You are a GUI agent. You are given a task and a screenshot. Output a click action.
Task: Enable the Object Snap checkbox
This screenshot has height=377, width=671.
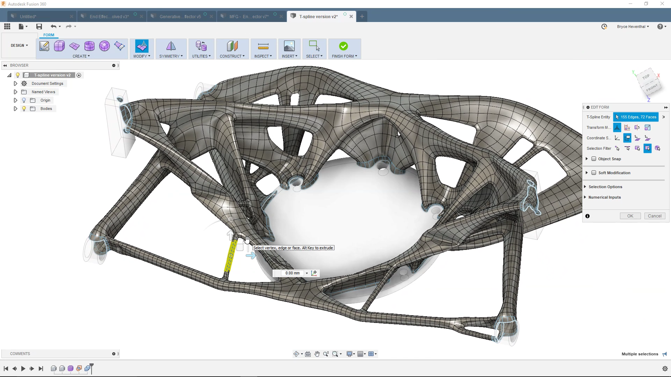[594, 159]
